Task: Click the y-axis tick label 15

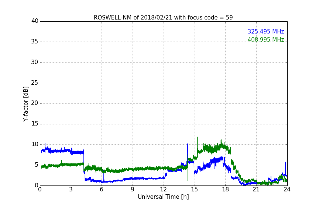Action: [x=35, y=124]
